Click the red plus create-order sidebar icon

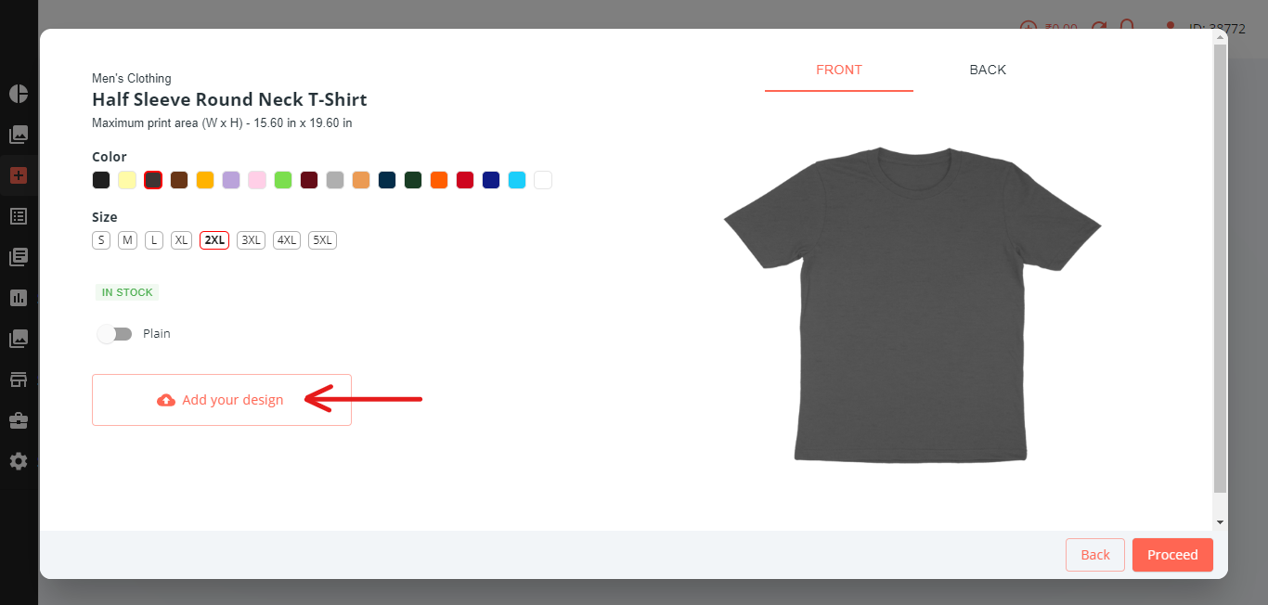19,175
